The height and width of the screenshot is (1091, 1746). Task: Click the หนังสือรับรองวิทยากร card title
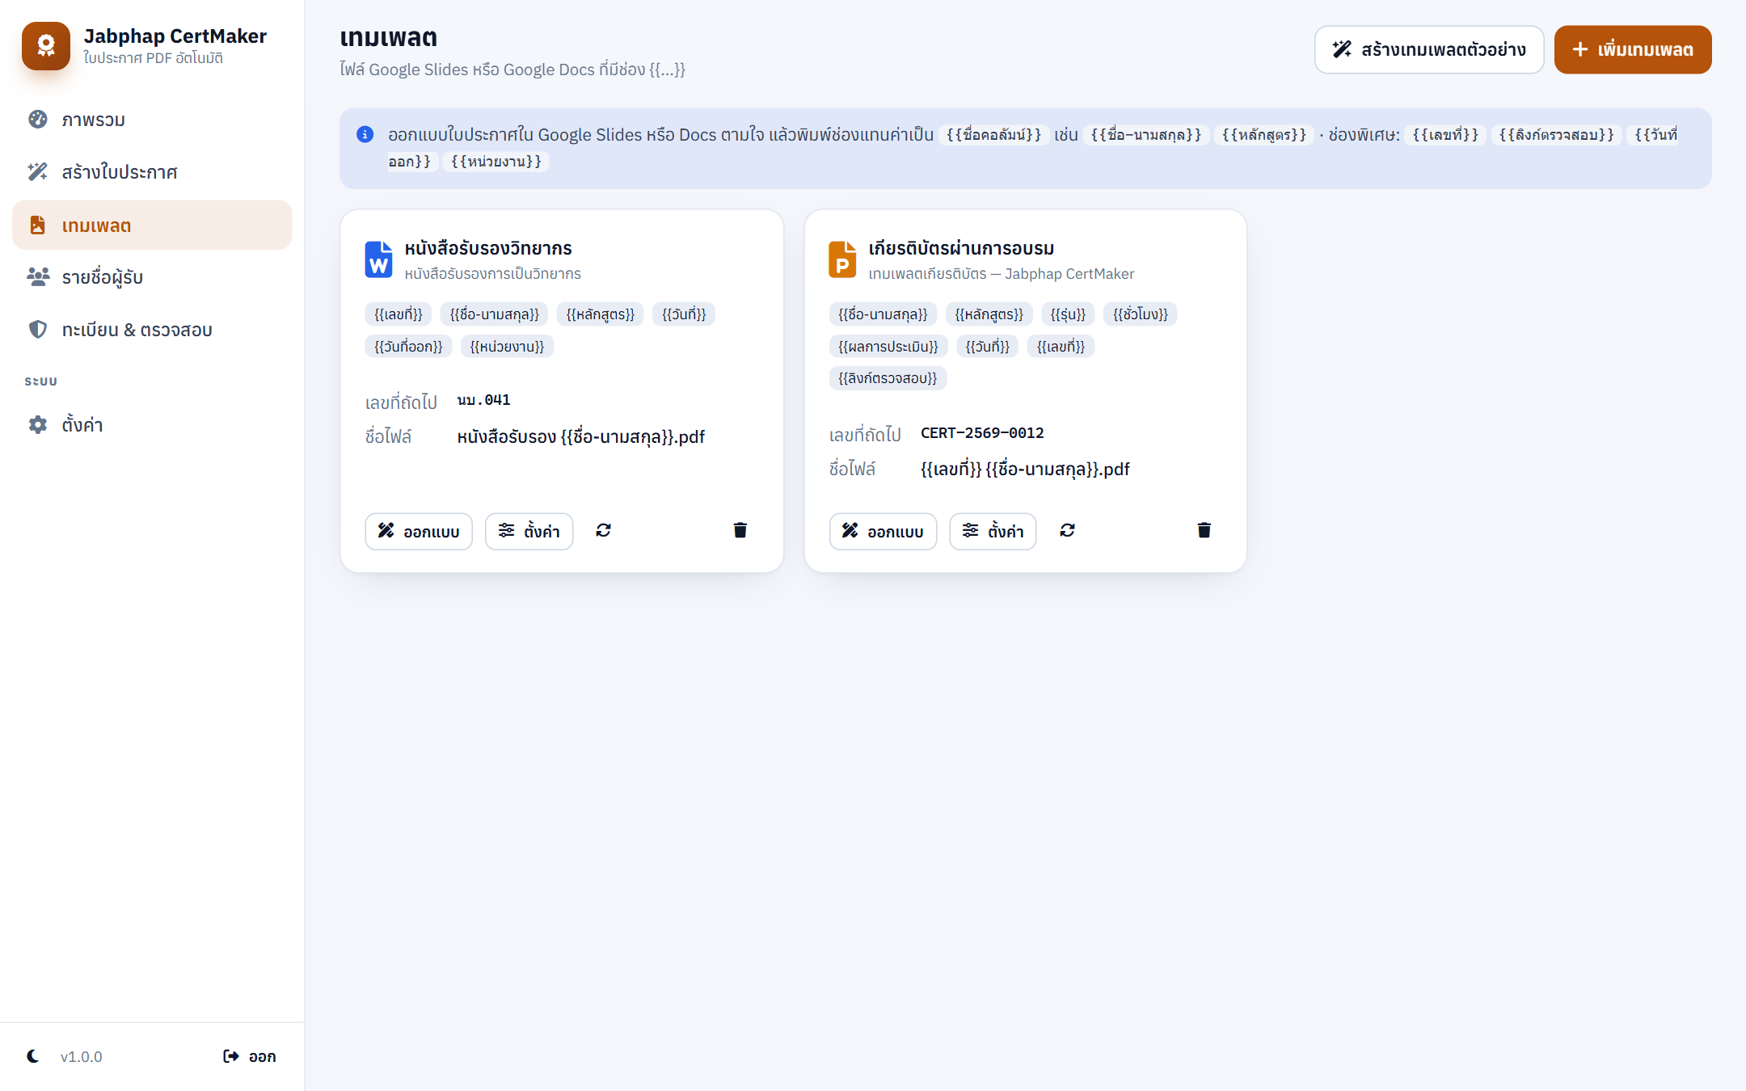click(488, 248)
